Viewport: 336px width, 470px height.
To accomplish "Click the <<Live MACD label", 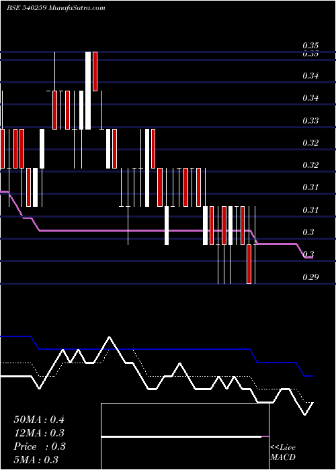I will (x=283, y=453).
